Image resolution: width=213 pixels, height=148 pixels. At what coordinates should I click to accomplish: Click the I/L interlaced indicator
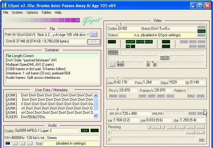click(122, 96)
